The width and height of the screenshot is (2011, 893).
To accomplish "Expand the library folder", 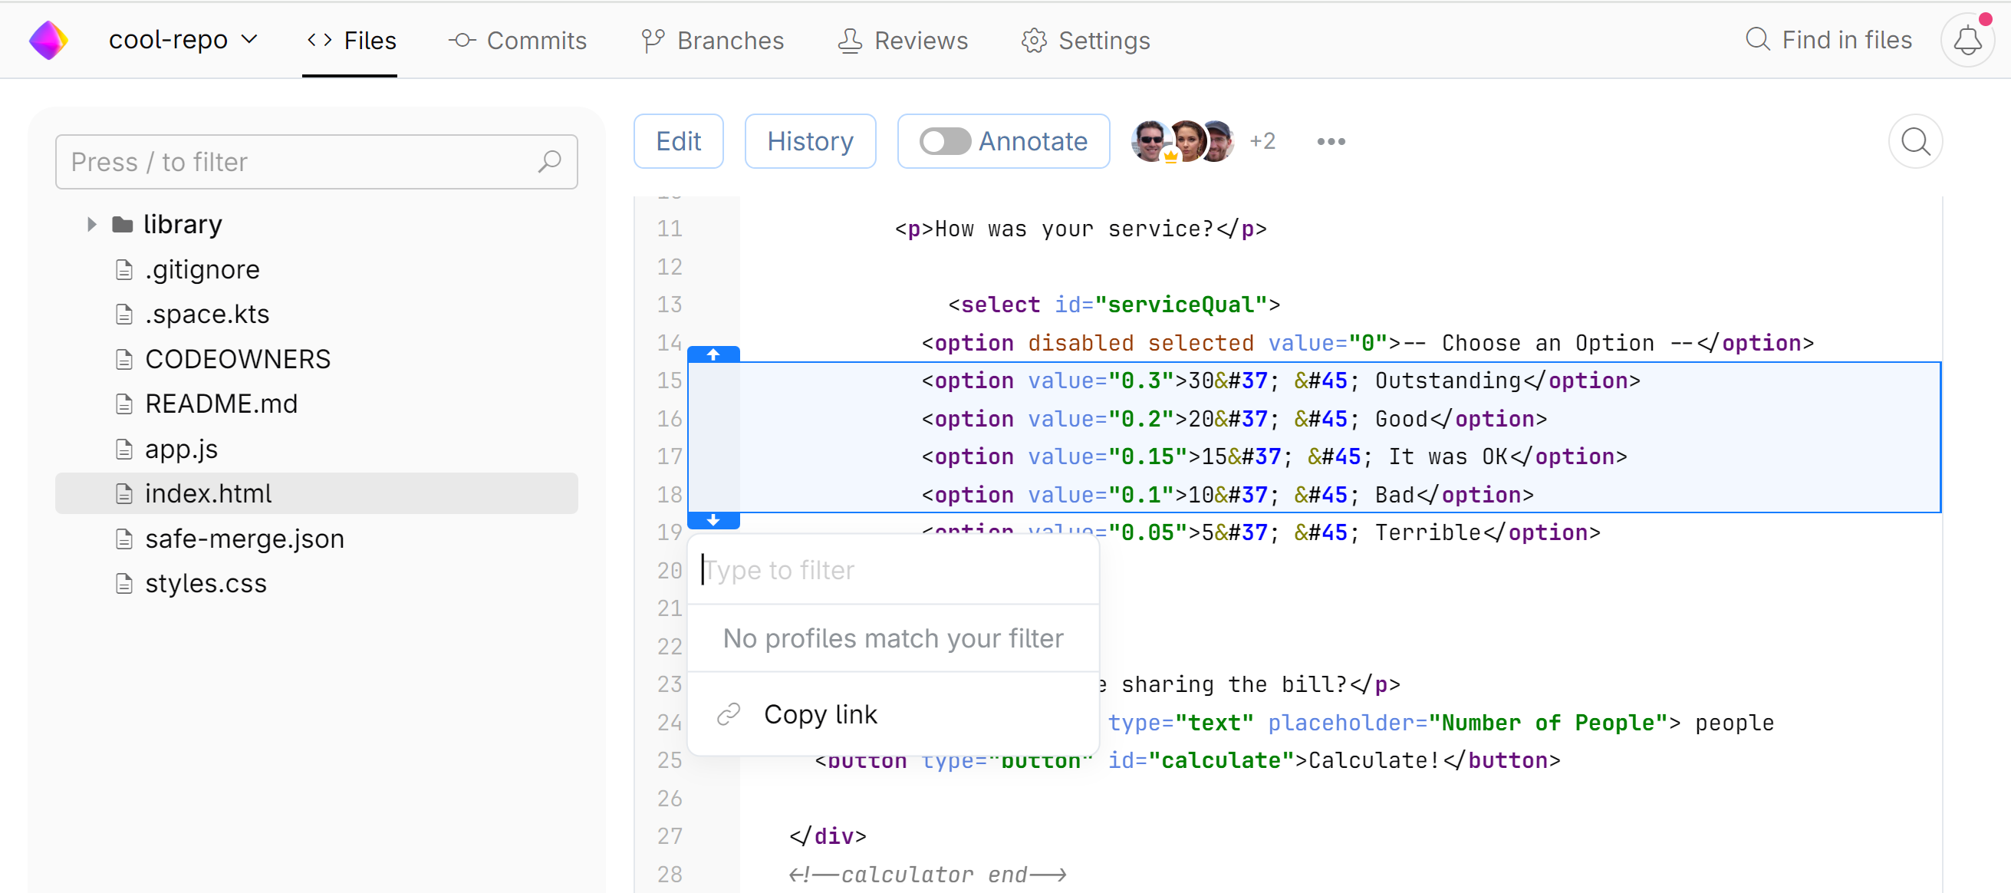I will coord(91,225).
